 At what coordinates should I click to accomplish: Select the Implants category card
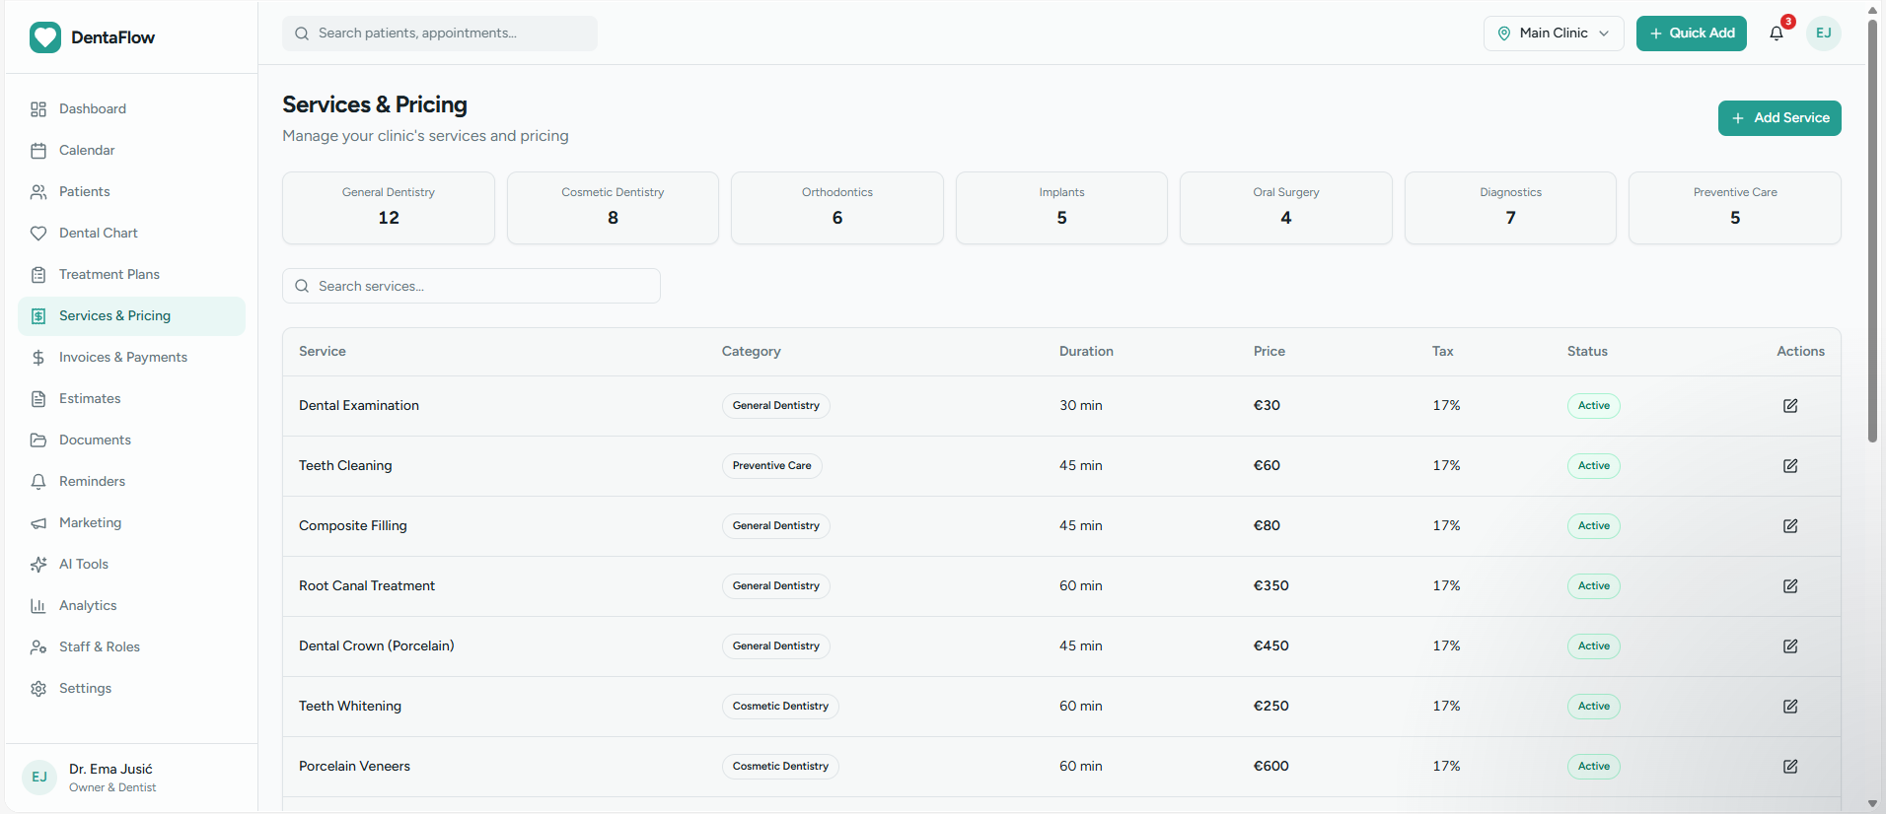click(x=1061, y=208)
